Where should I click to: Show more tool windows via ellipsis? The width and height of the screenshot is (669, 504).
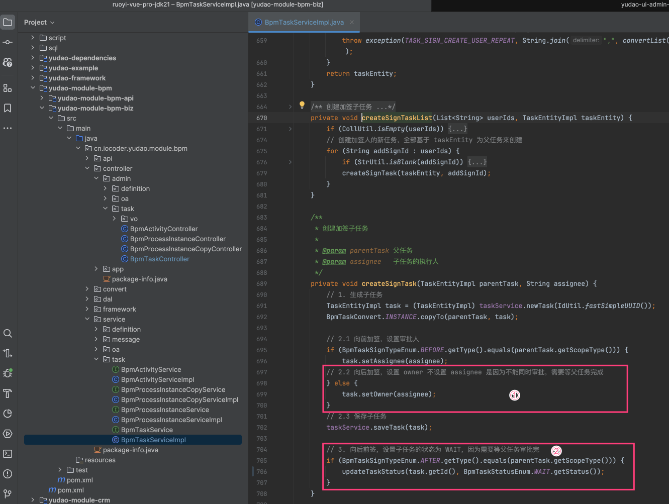(x=8, y=128)
